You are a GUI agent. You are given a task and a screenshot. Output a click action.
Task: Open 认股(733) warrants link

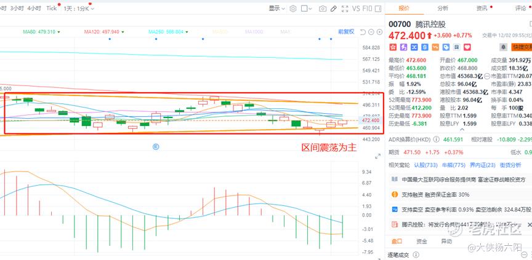pos(426,165)
